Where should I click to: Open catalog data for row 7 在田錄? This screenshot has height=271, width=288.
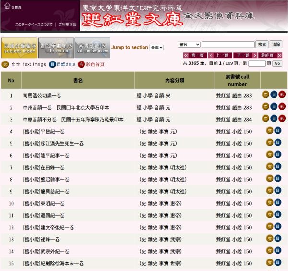pyautogui.click(x=278, y=167)
